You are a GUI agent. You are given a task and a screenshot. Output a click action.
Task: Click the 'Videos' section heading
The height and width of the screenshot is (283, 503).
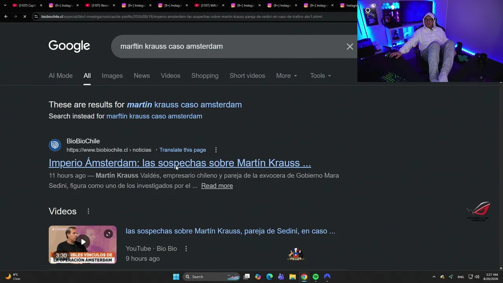pyautogui.click(x=62, y=211)
